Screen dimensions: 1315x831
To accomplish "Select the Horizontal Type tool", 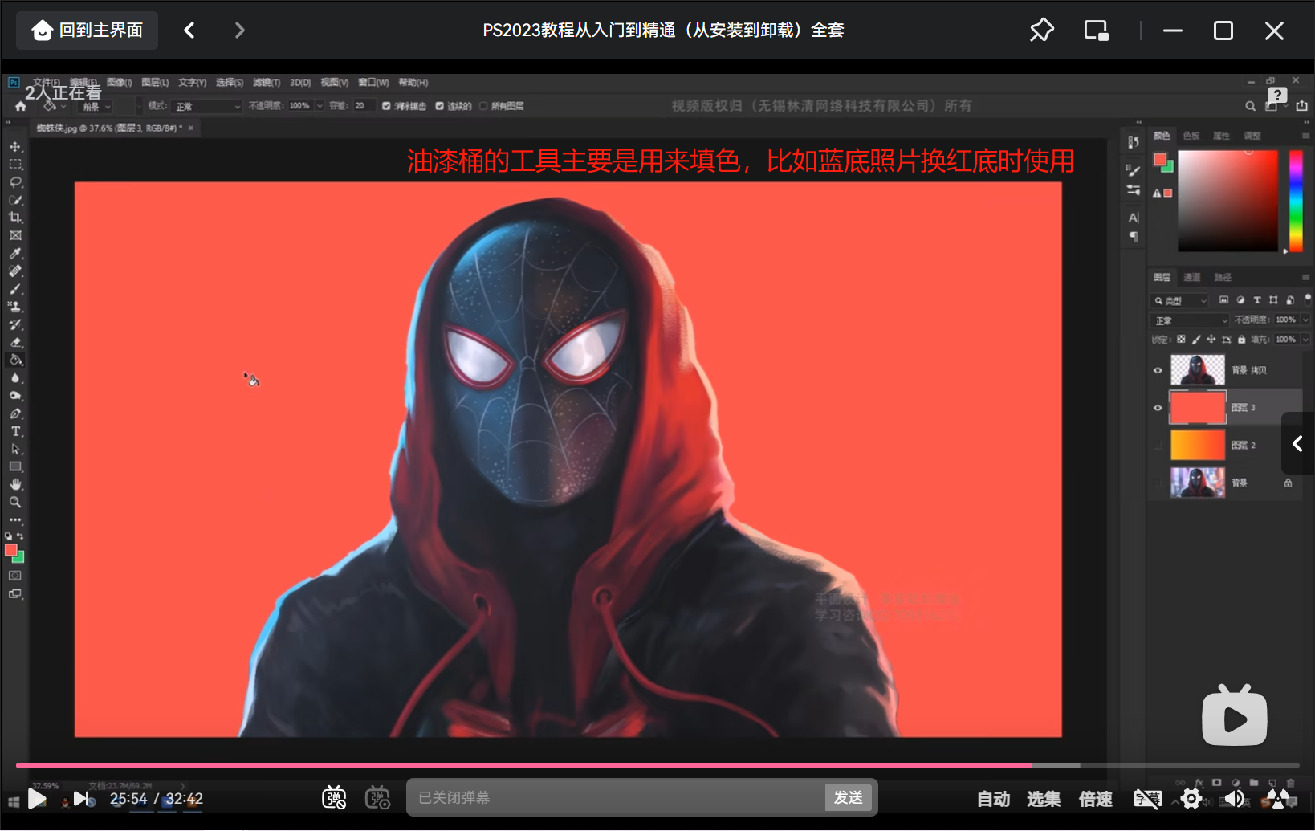I will tap(15, 431).
